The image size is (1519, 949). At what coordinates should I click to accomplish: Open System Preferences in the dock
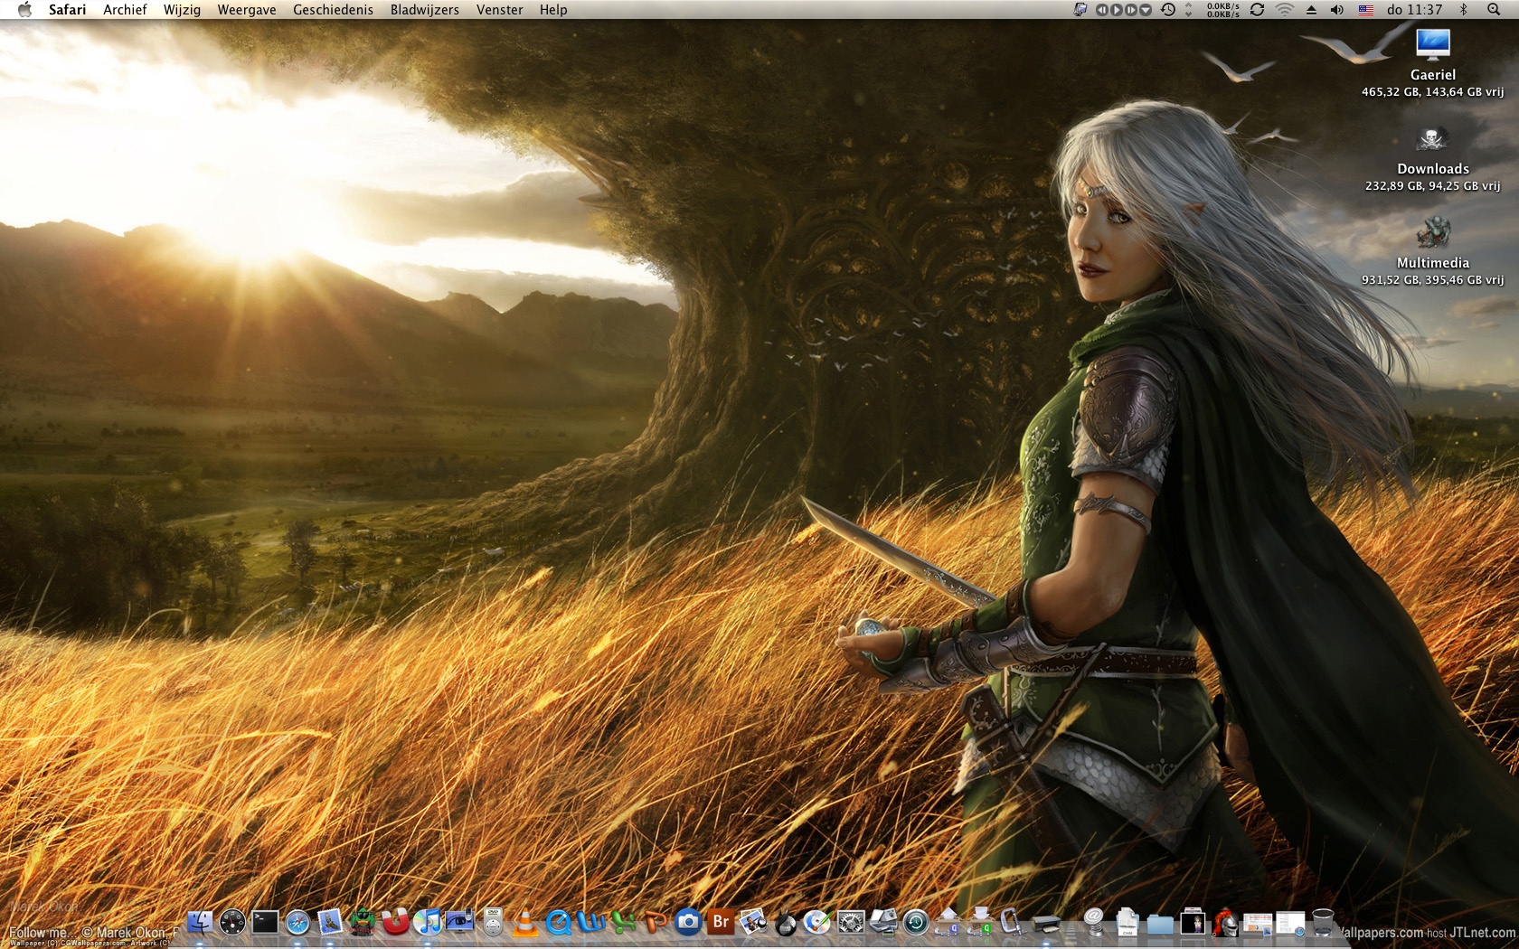tap(851, 923)
